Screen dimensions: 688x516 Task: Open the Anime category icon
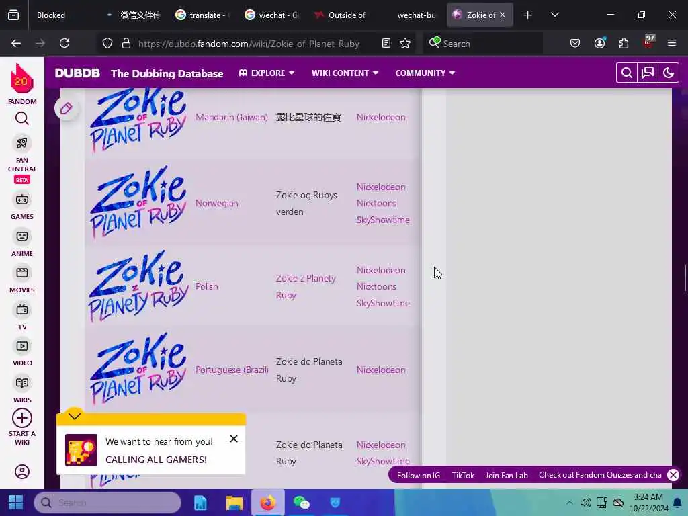[x=22, y=236]
